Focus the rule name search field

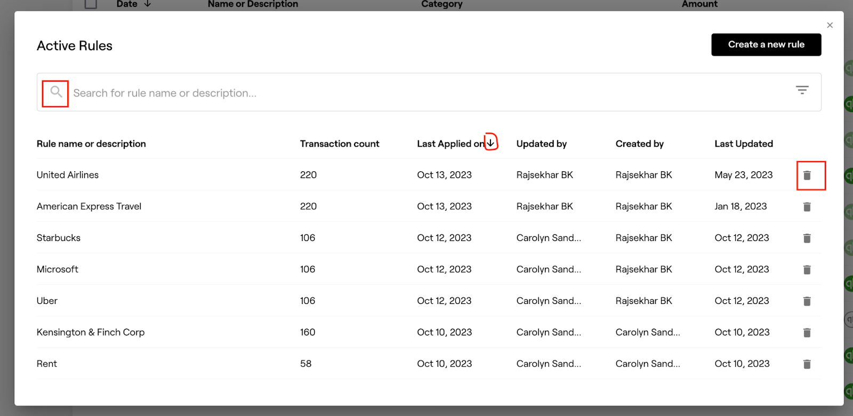click(x=429, y=93)
